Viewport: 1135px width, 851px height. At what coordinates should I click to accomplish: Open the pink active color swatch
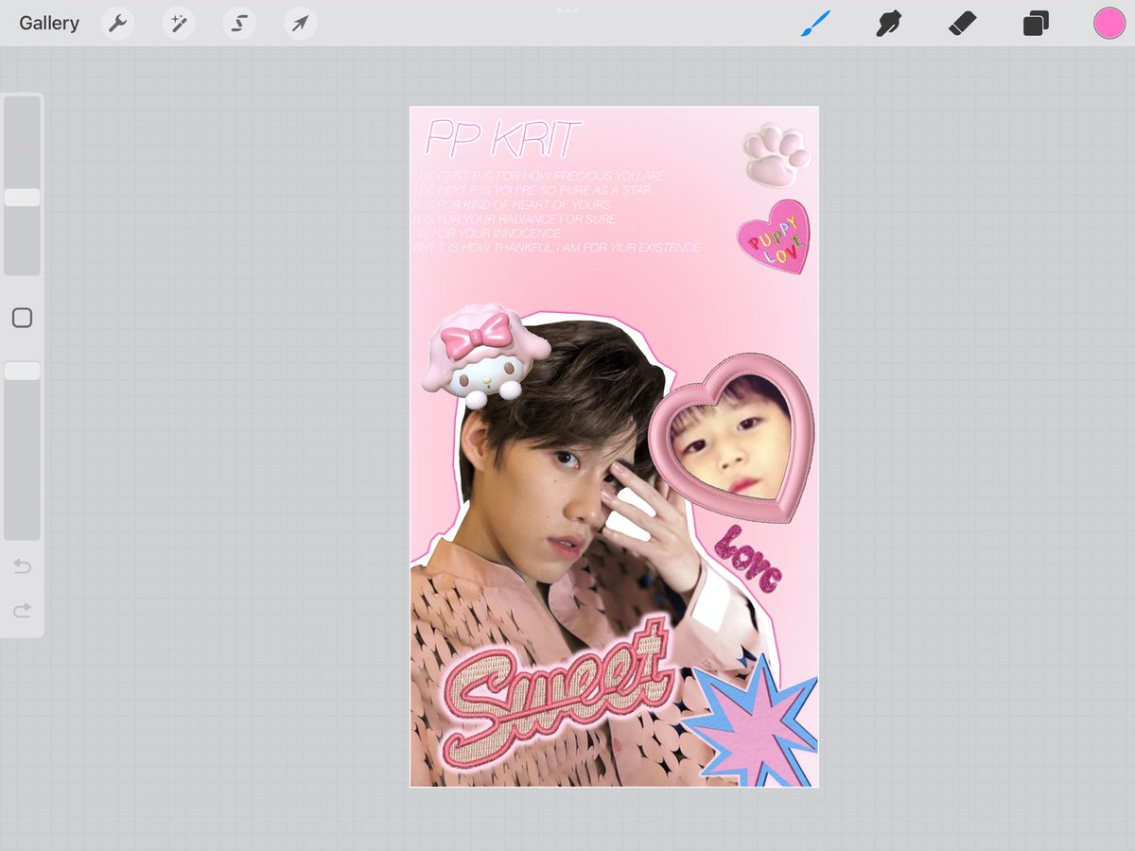[x=1109, y=24]
